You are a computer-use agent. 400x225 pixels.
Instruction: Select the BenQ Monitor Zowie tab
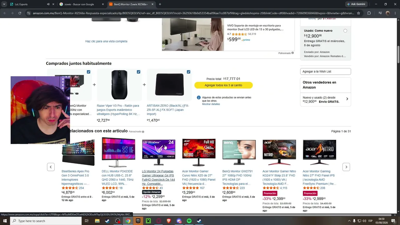[x=131, y=4]
